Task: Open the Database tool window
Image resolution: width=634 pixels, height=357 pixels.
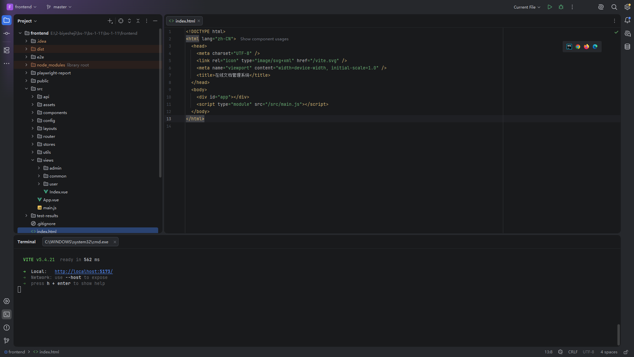Action: tap(627, 47)
